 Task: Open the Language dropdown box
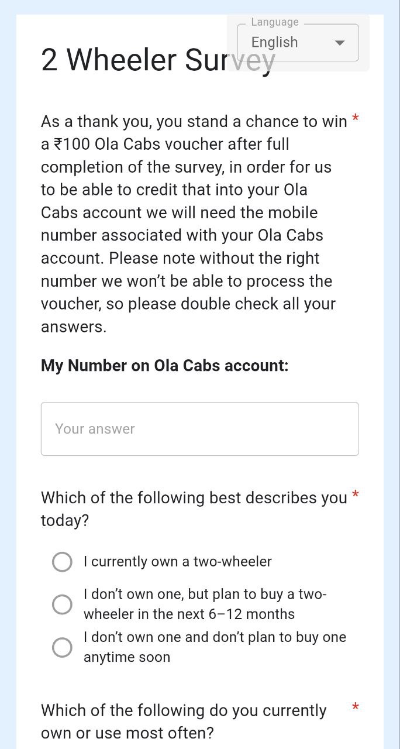(298, 43)
